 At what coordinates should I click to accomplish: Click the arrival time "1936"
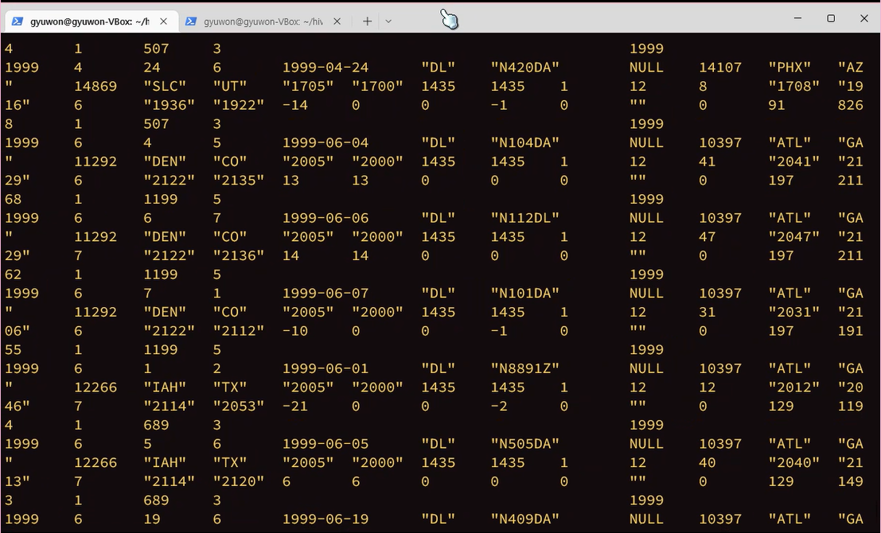[170, 105]
